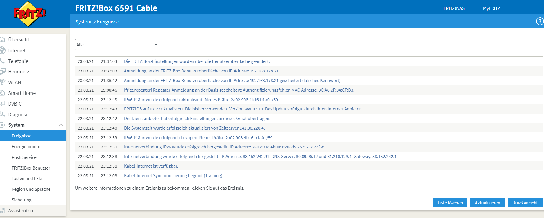Click the Übersicht home icon

(3, 40)
